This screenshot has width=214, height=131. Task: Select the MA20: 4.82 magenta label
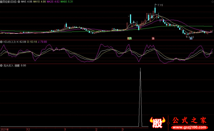(x=53, y=2)
